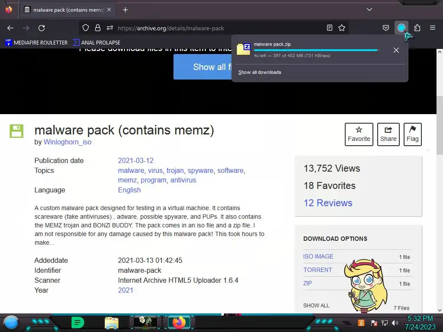Click the green floppy software icon
The image size is (443, 332).
pos(16,131)
